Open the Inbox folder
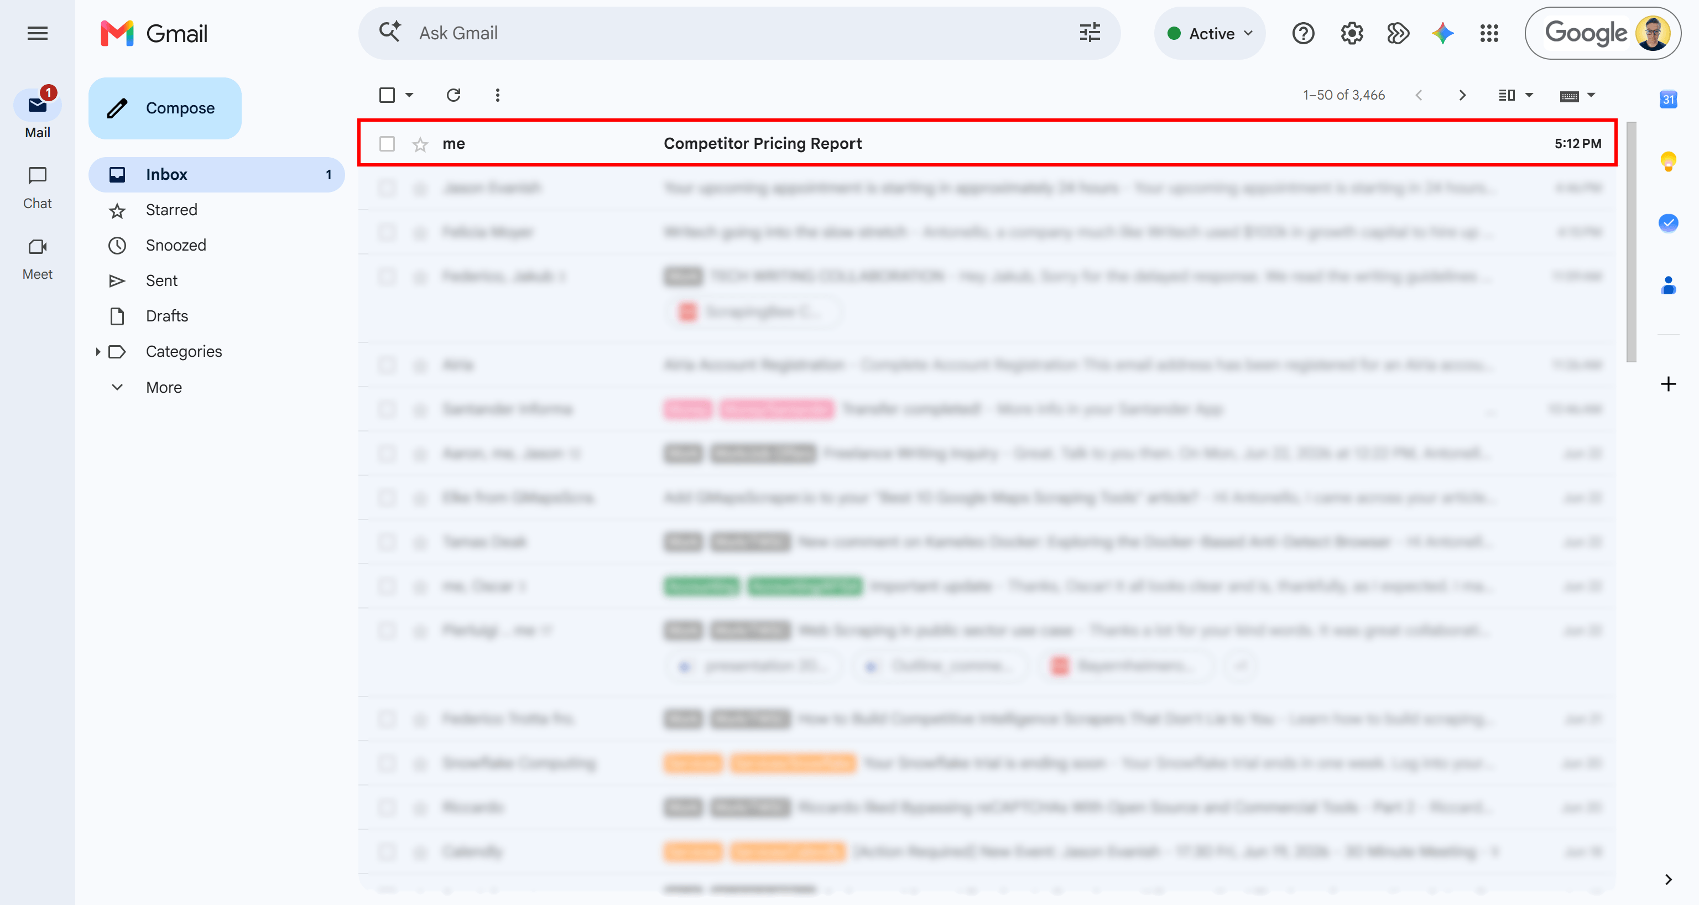Screen dimensions: 1699x905 click(x=216, y=174)
